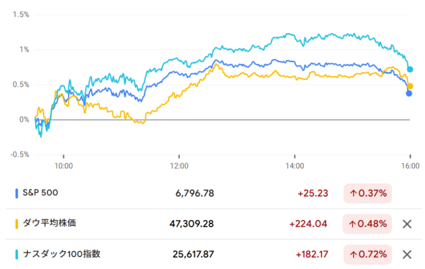Click the S&P 500 price 6,796.78

coord(193,194)
